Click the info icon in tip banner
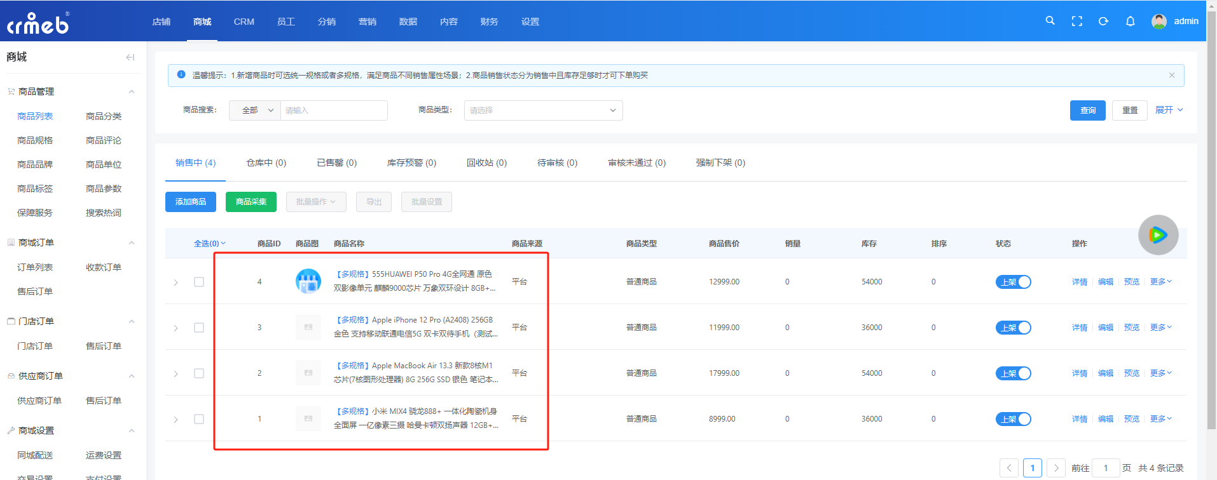Screen dimensions: 1217x480 tap(181, 74)
